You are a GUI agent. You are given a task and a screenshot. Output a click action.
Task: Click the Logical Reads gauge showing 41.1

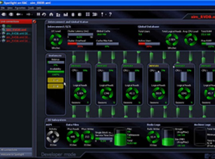pos(132,93)
